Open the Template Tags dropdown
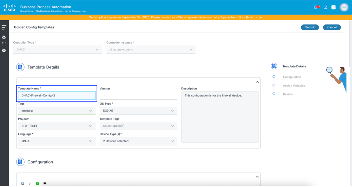 [x=138, y=126]
